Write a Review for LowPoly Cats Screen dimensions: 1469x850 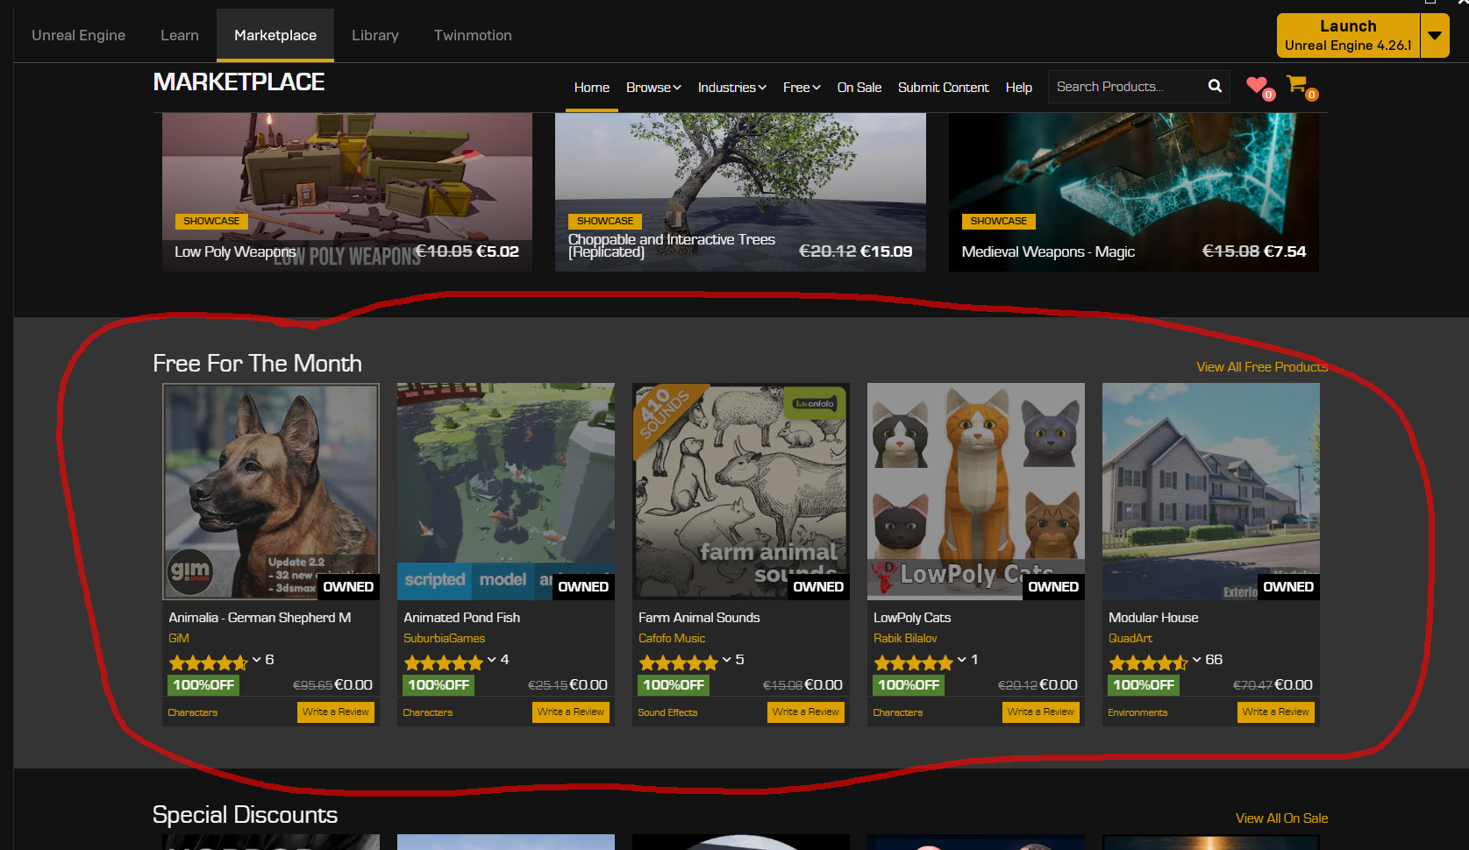[x=1041, y=712]
